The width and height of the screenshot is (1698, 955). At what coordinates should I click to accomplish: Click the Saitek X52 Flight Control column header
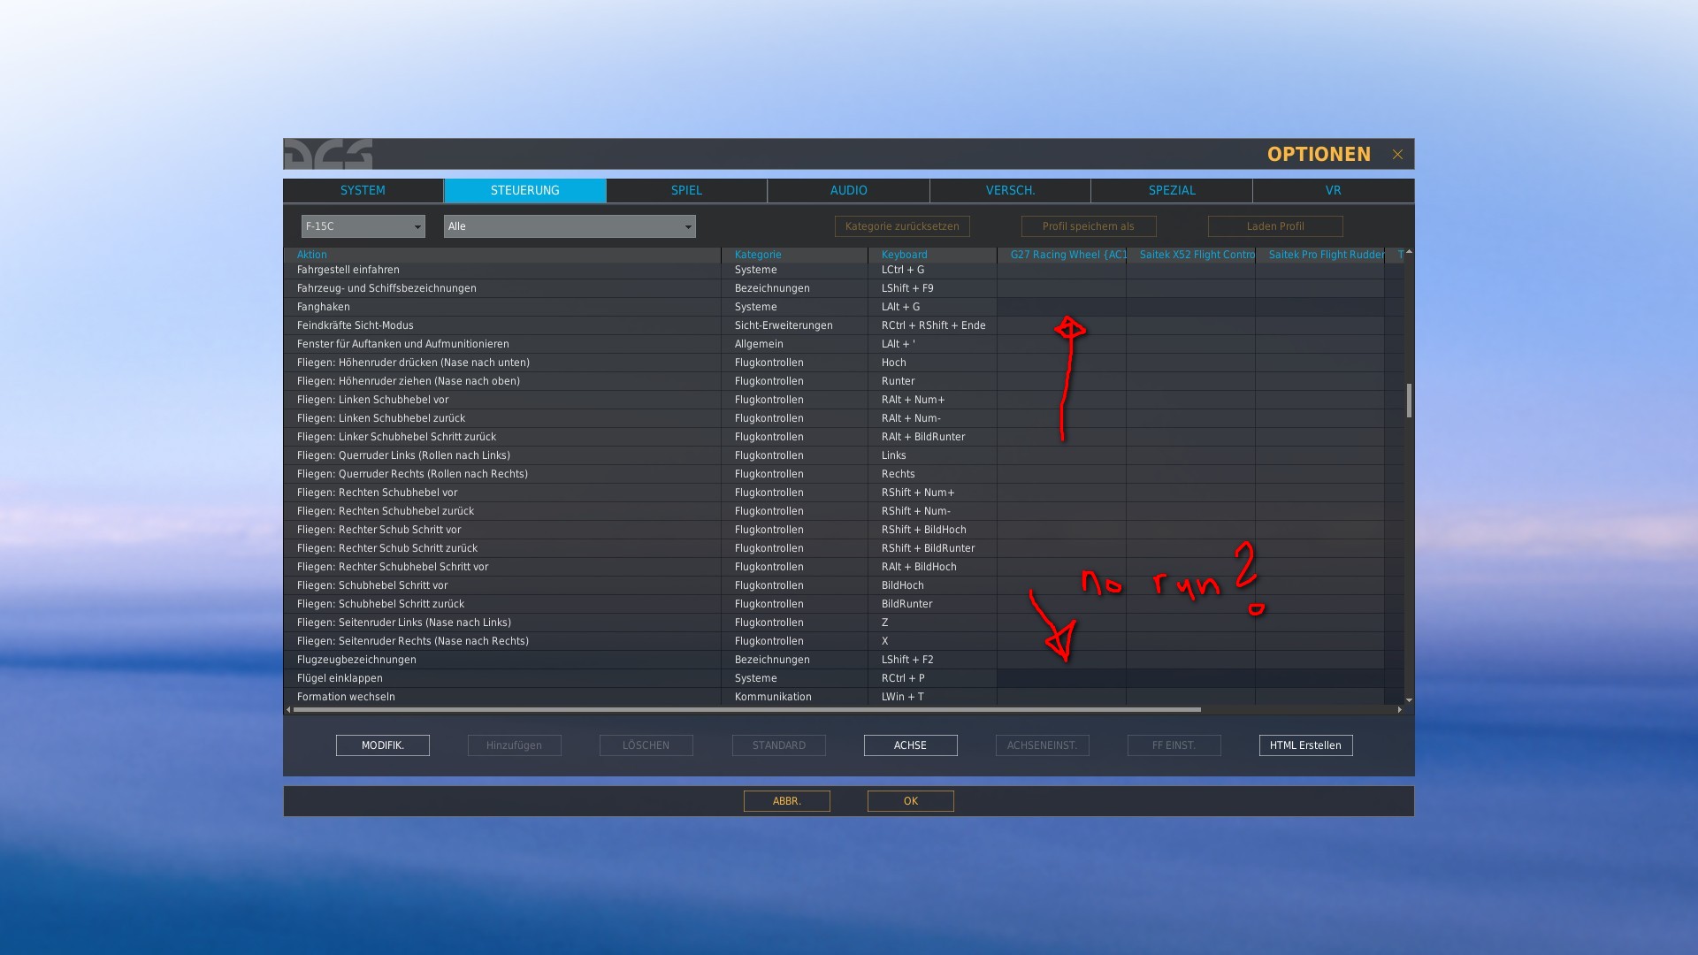click(x=1191, y=255)
